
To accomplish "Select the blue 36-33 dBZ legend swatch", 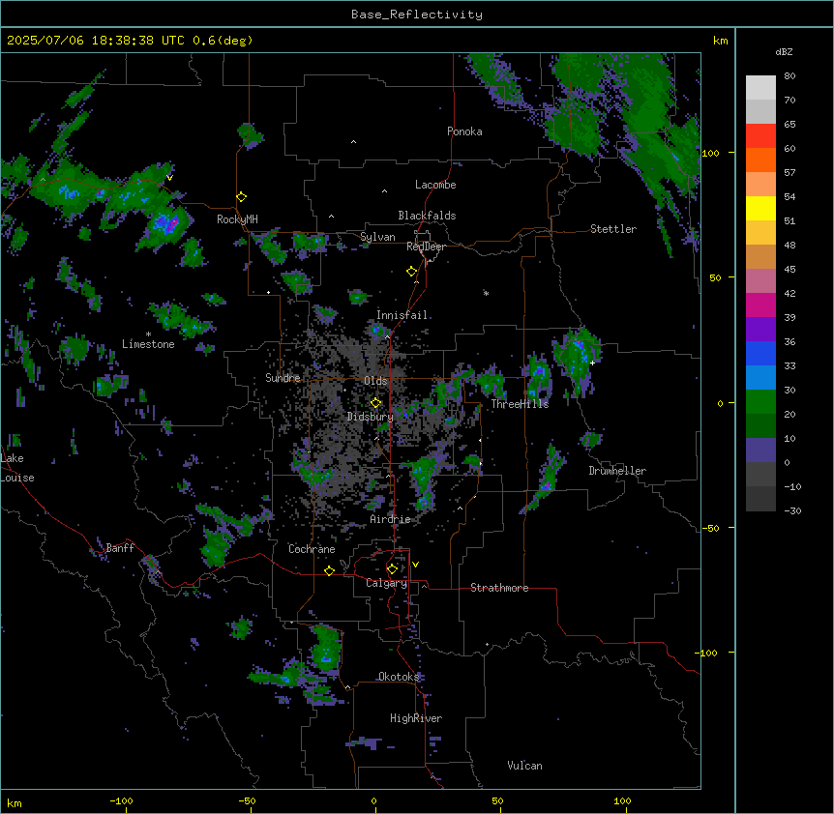I will tap(760, 353).
